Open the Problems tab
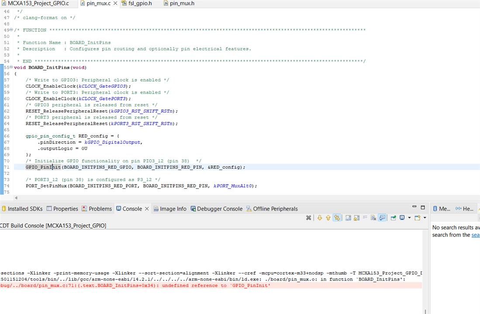The height and width of the screenshot is (314, 480). (100, 209)
